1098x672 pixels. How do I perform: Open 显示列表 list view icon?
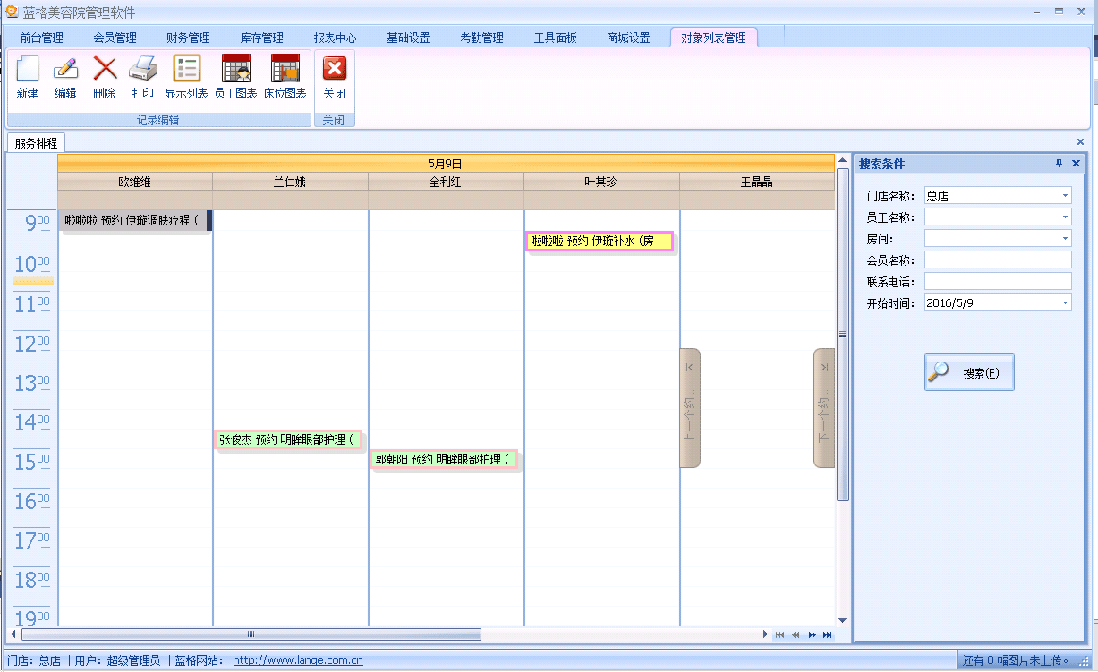186,70
